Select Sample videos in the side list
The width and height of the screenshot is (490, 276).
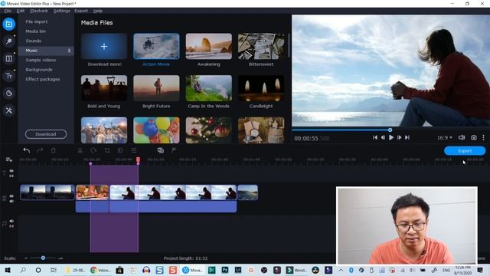pyautogui.click(x=41, y=60)
